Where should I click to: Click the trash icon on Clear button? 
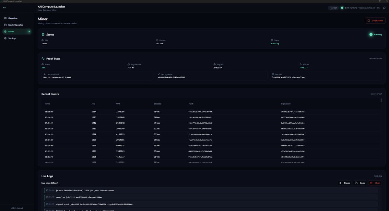[371, 183]
